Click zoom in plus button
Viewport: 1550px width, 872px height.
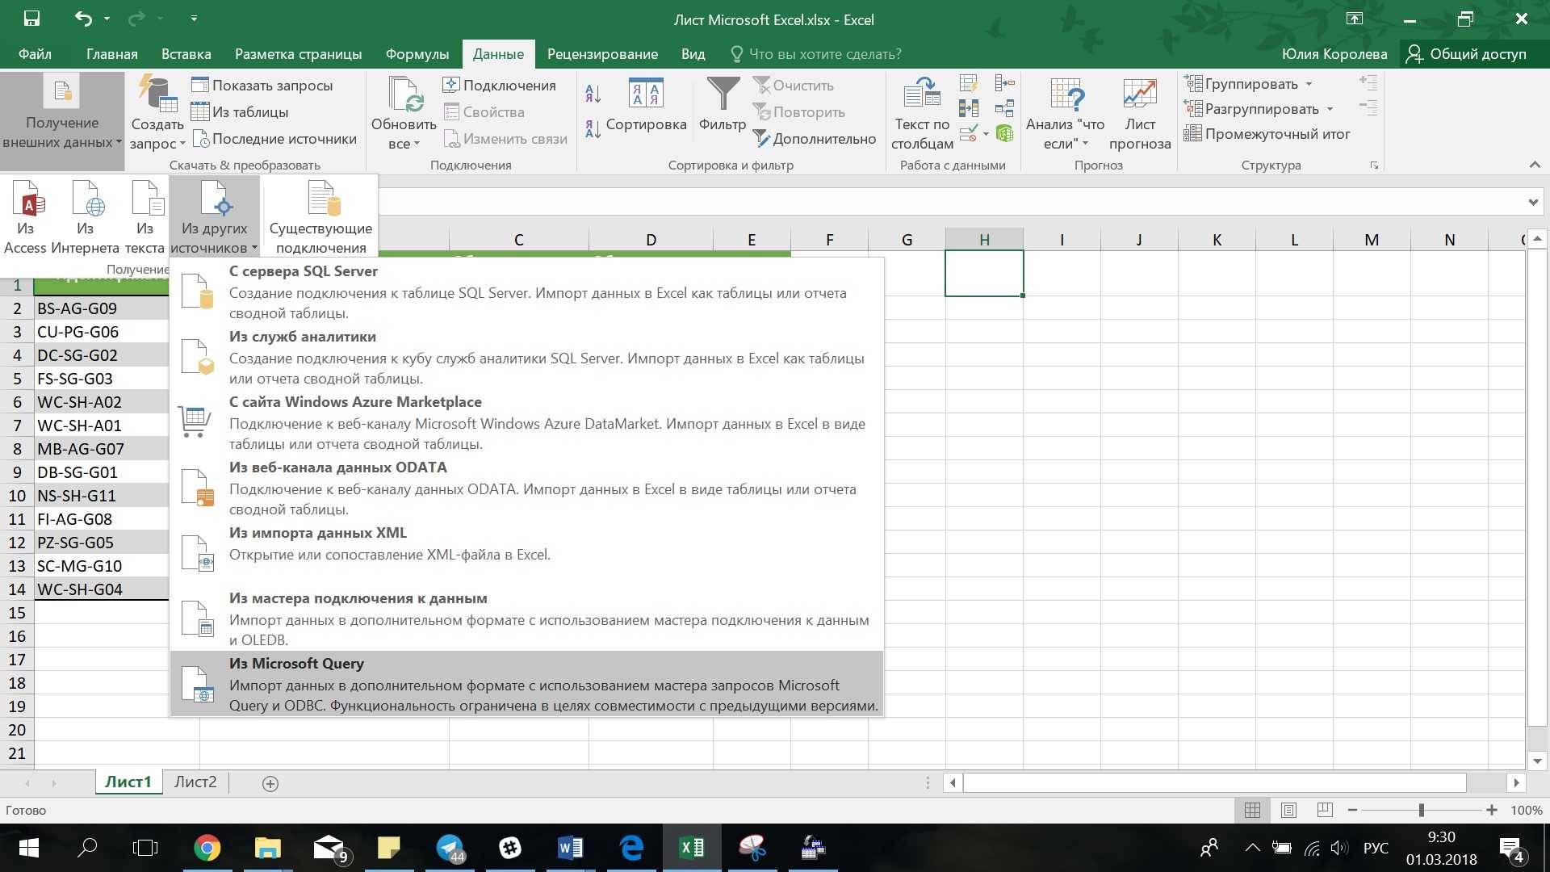[x=1492, y=810]
